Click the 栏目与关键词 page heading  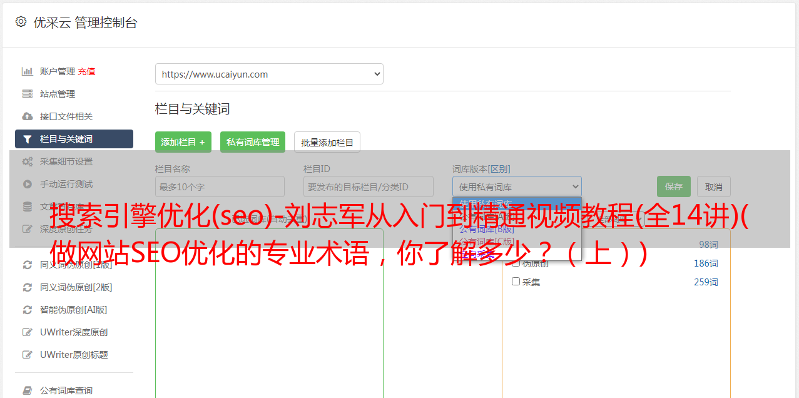click(x=193, y=109)
